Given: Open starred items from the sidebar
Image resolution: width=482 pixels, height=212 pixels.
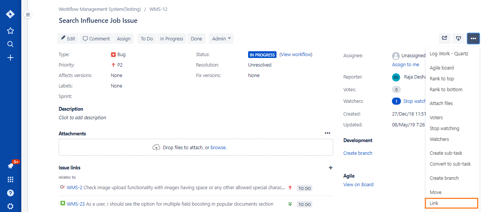Looking at the screenshot, I should tap(10, 31).
